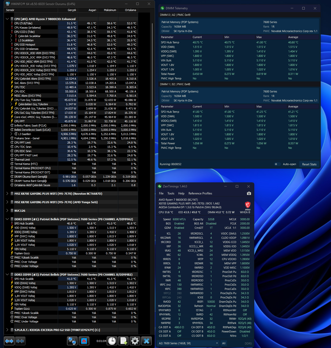Collapse the DDR5 DIMM [#1] sensor group
This screenshot has width=331, height=348.
tap(7, 219)
